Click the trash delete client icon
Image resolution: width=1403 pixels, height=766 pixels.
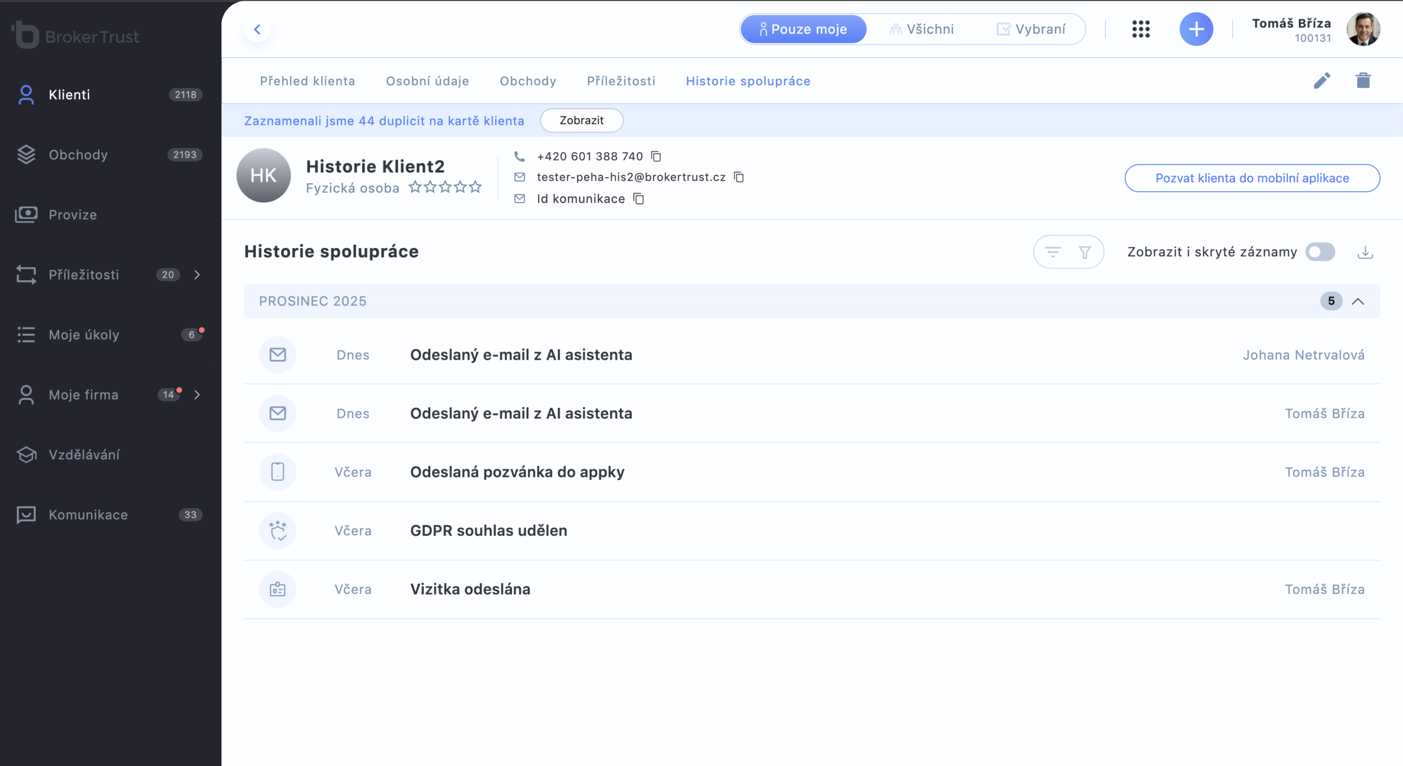[x=1363, y=80]
